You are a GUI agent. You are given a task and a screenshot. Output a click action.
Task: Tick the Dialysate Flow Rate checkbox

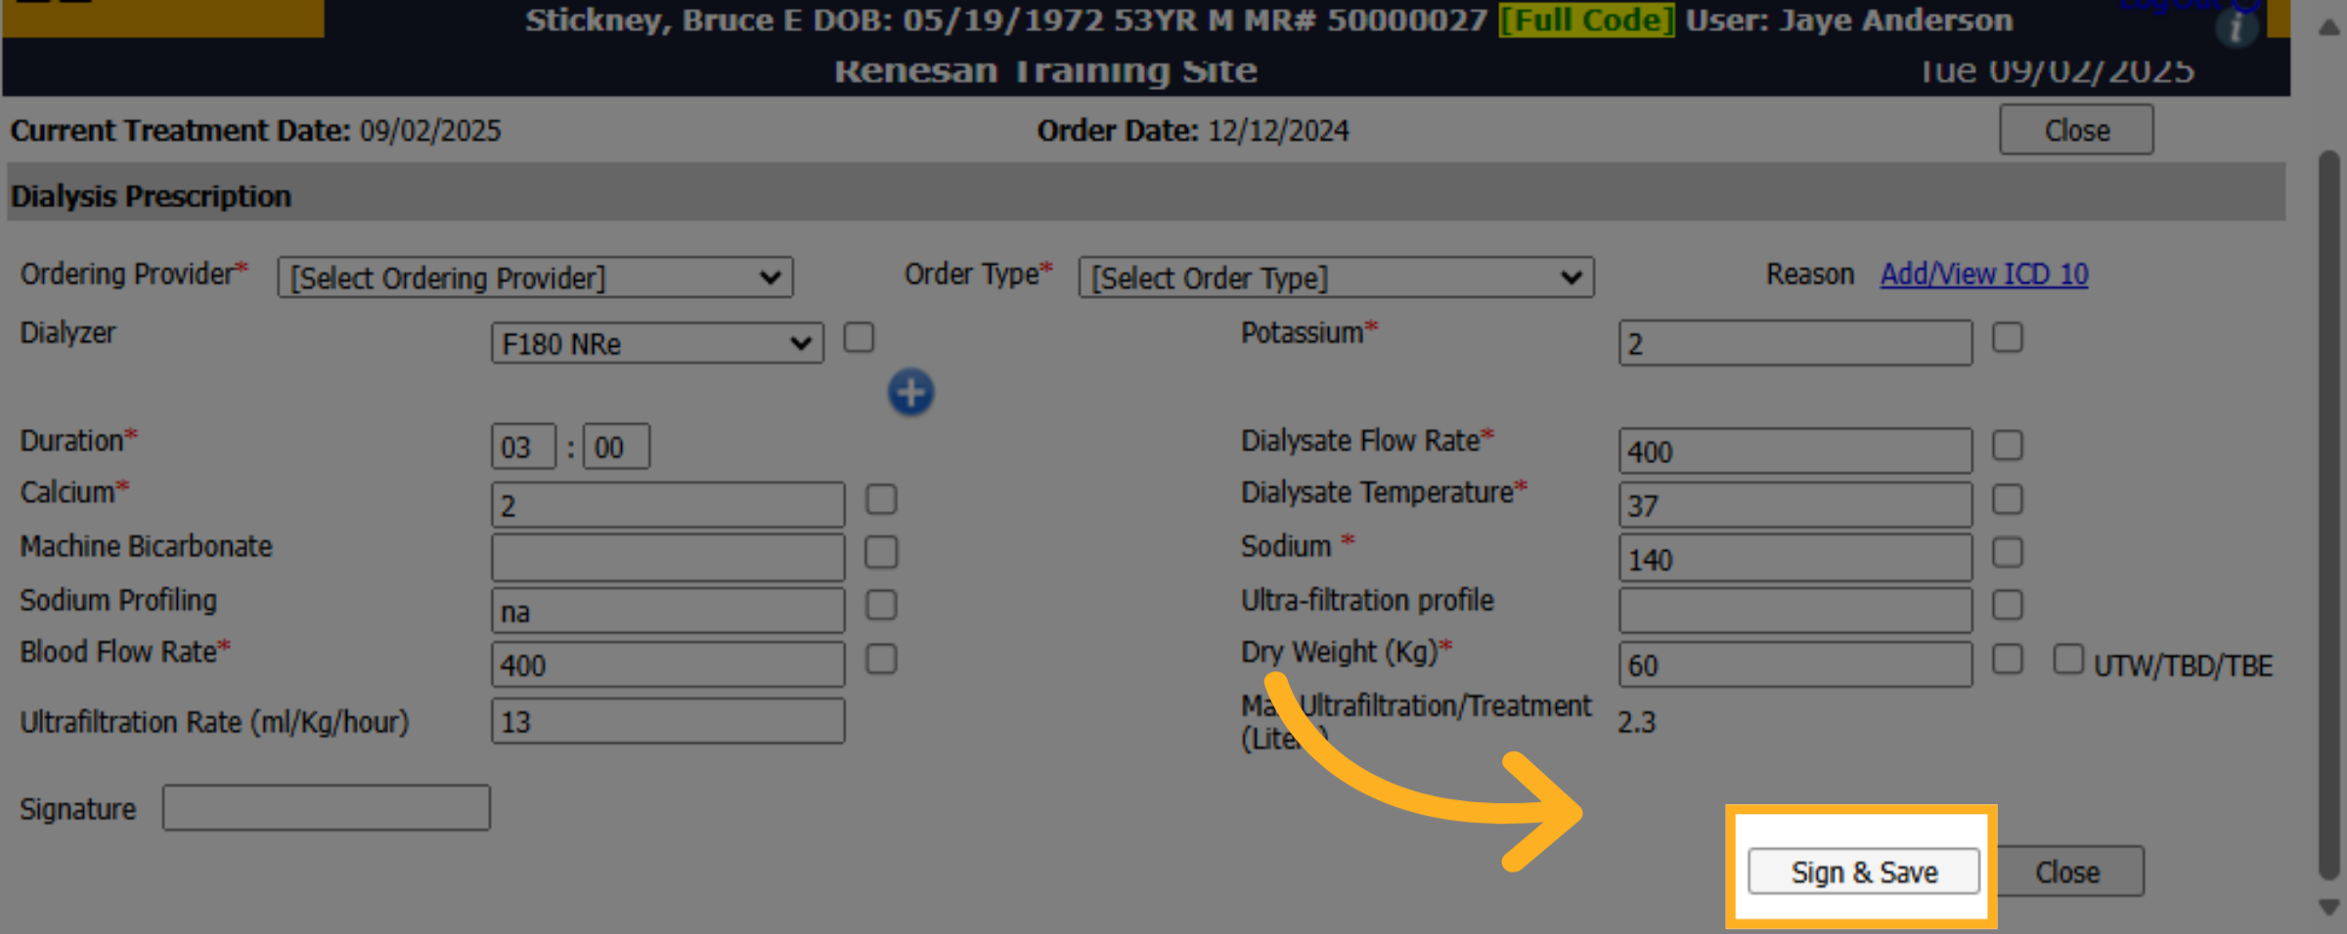click(x=2008, y=446)
